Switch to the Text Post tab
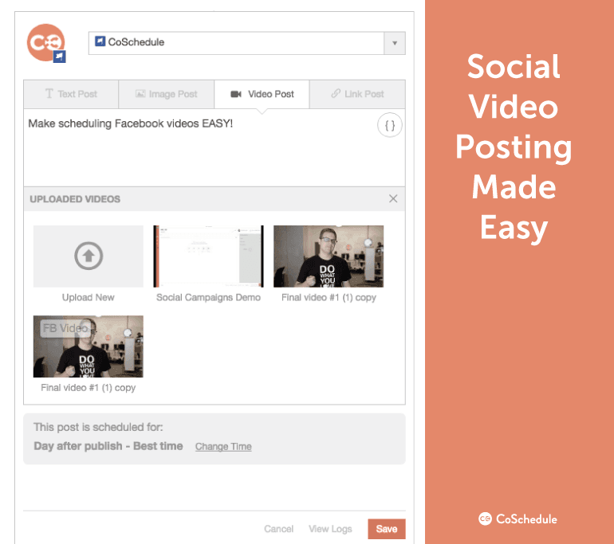The image size is (614, 544). (71, 94)
